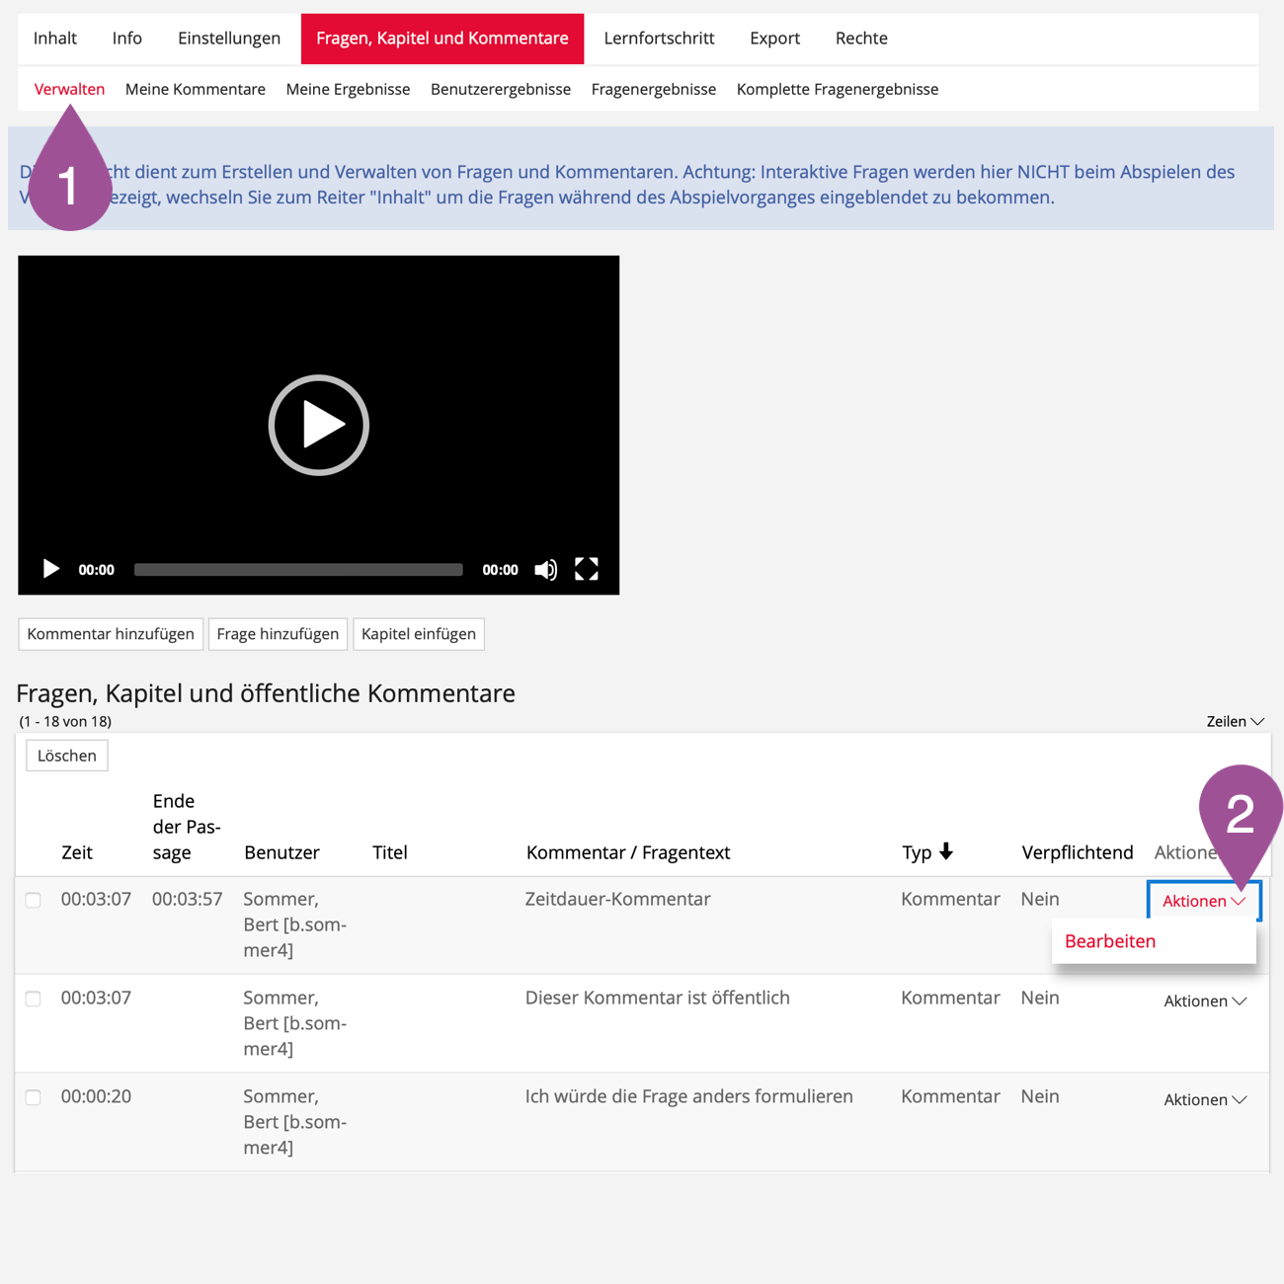Sort the table by the Typ arrow icon

[946, 851]
